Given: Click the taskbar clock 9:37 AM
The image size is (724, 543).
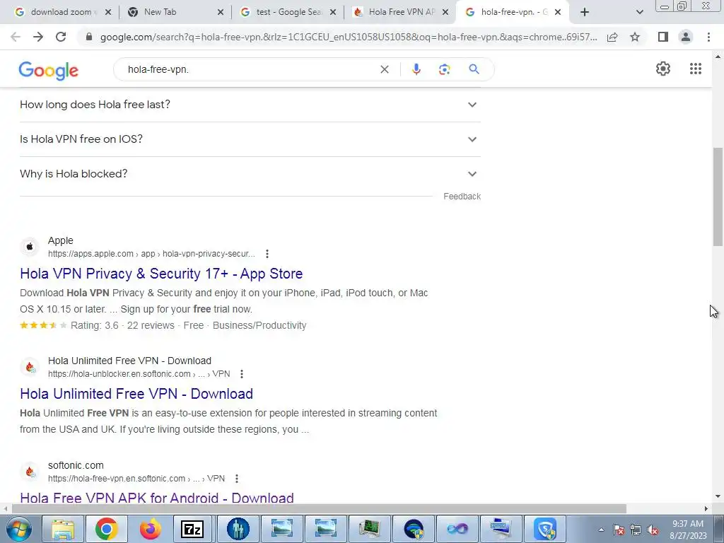Looking at the screenshot, I should point(688,530).
